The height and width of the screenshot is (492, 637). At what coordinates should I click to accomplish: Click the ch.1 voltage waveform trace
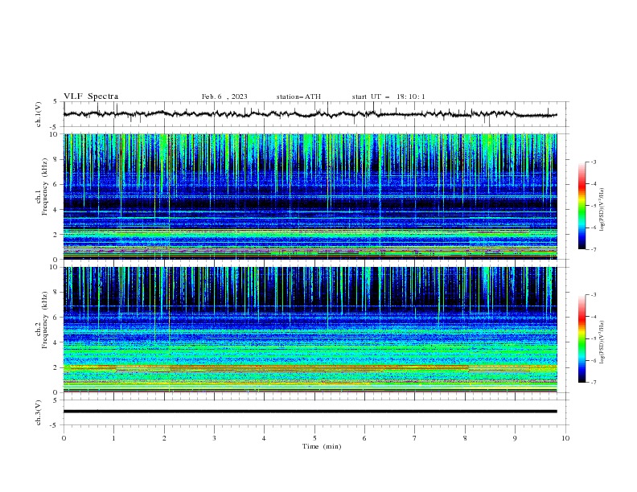tap(310, 114)
